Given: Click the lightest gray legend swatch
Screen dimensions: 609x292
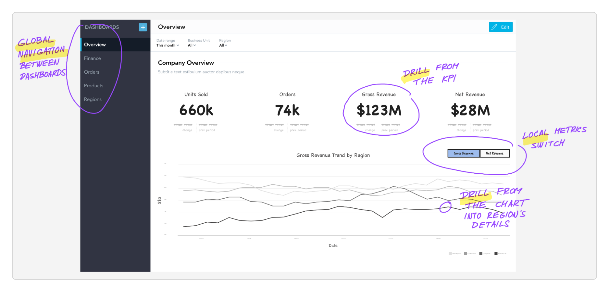Looking at the screenshot, I should (450, 253).
